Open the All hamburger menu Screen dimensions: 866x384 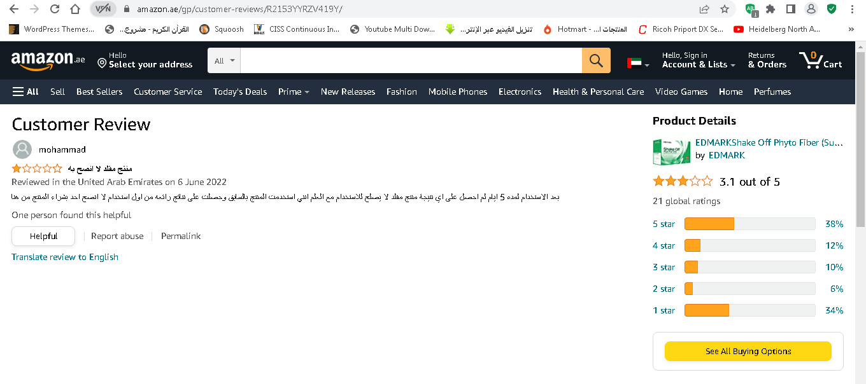[26, 92]
